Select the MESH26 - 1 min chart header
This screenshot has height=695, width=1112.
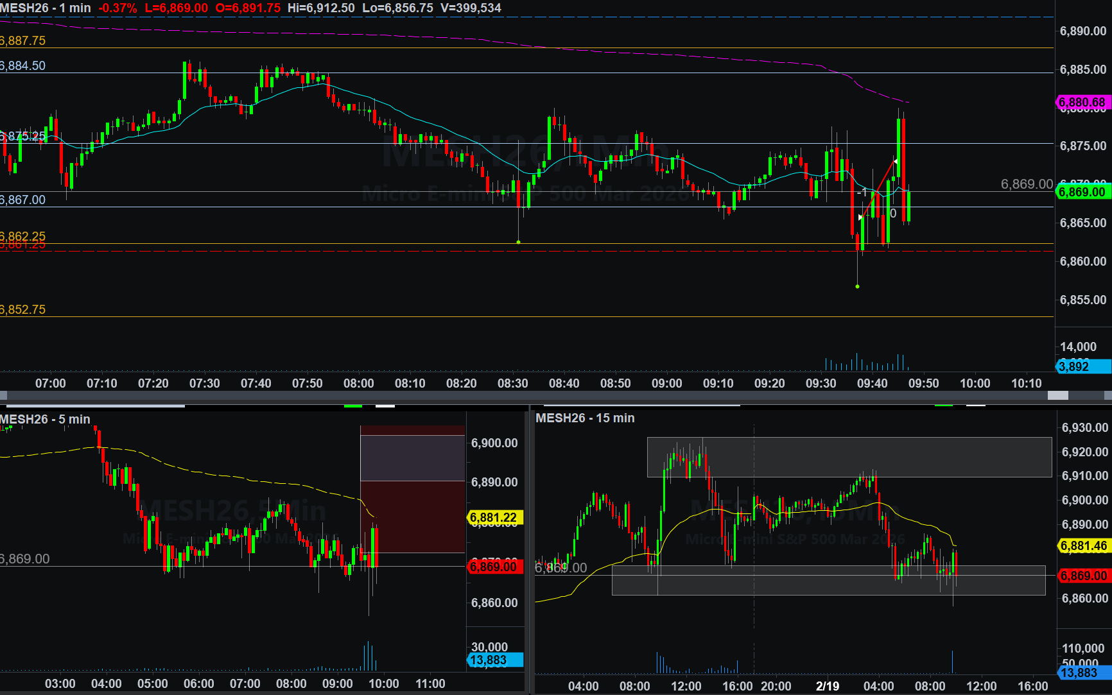point(46,8)
